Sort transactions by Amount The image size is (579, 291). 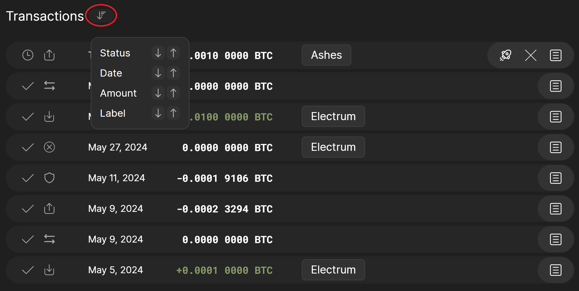click(118, 93)
